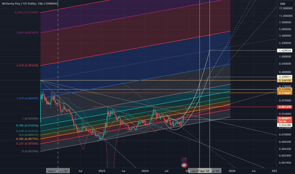Click the Alchemy Pay / US Dollar chart title

click(x=30, y=3)
